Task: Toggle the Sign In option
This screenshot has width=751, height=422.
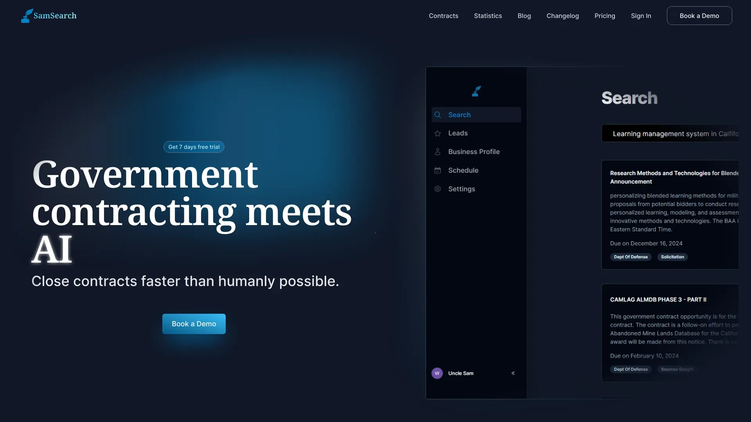Action: (x=641, y=16)
